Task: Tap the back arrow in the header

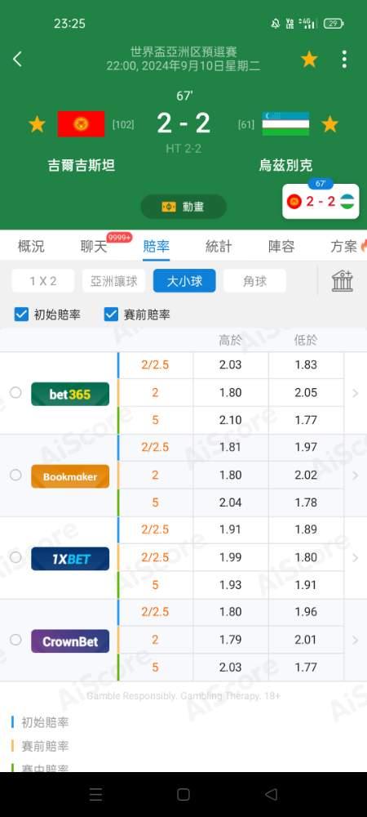Action: click(17, 60)
